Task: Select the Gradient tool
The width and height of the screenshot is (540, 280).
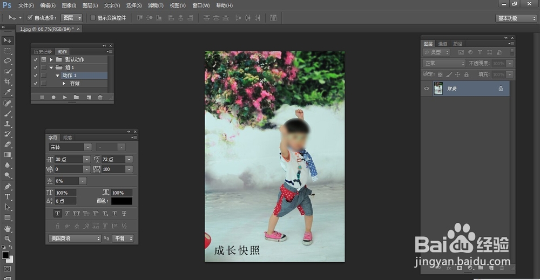Action: [x=7, y=155]
